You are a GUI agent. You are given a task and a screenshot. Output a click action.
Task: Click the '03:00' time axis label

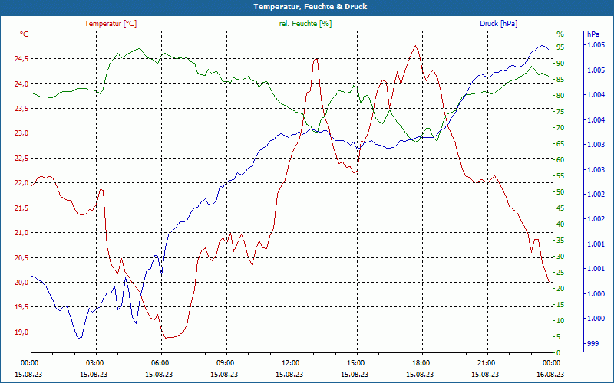point(94,362)
